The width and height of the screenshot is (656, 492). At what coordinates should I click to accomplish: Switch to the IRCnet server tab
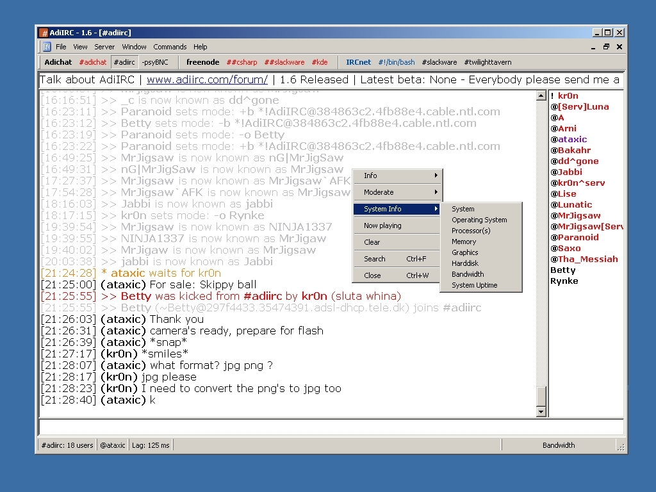click(359, 62)
